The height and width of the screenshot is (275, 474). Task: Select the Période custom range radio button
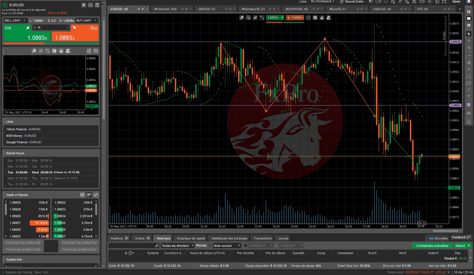click(x=245, y=246)
